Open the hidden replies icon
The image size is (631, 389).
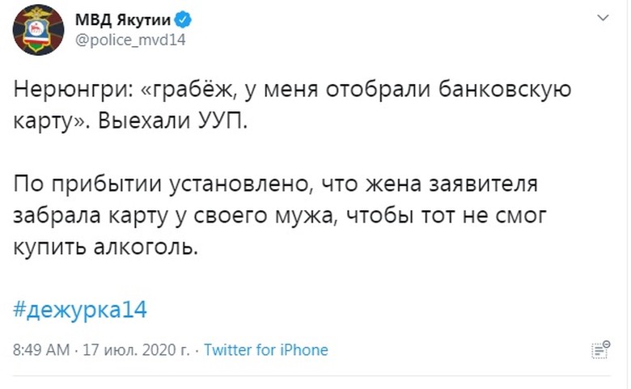(599, 349)
